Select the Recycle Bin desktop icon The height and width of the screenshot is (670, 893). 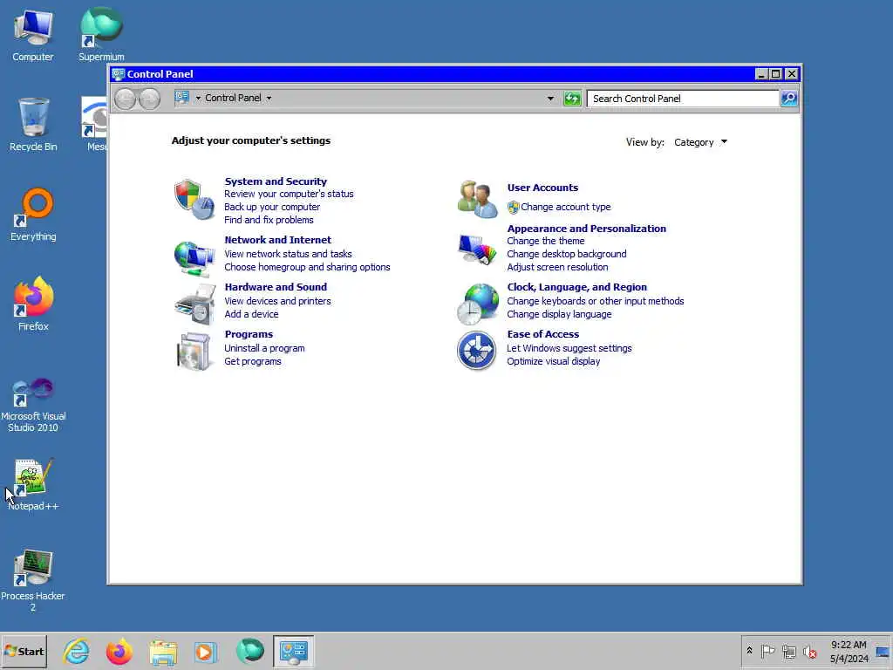(33, 125)
